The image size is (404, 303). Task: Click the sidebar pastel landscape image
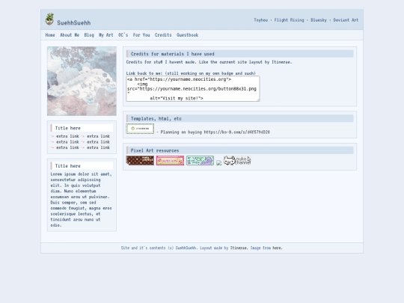pyautogui.click(x=82, y=81)
